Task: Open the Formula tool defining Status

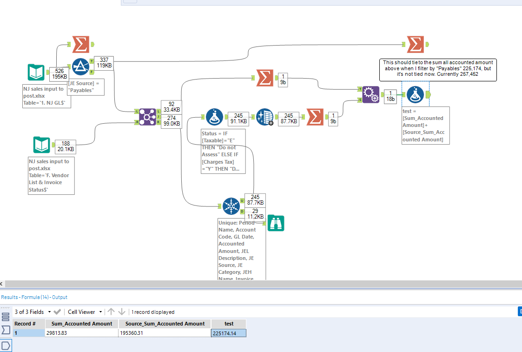Action: point(214,117)
